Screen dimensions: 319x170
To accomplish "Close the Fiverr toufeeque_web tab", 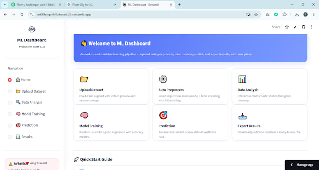I will coord(60,5).
